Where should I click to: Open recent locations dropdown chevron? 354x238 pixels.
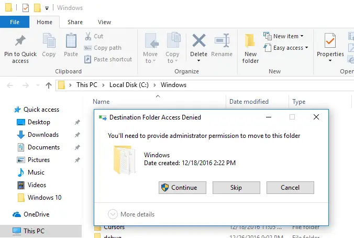[38, 85]
